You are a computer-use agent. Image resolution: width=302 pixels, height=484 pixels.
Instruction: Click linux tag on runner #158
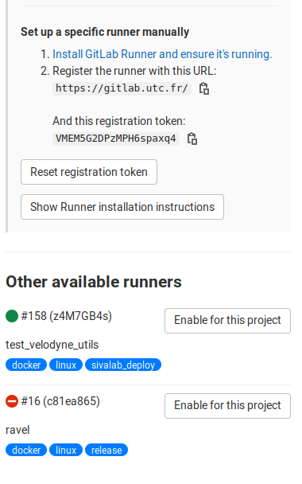pos(66,365)
